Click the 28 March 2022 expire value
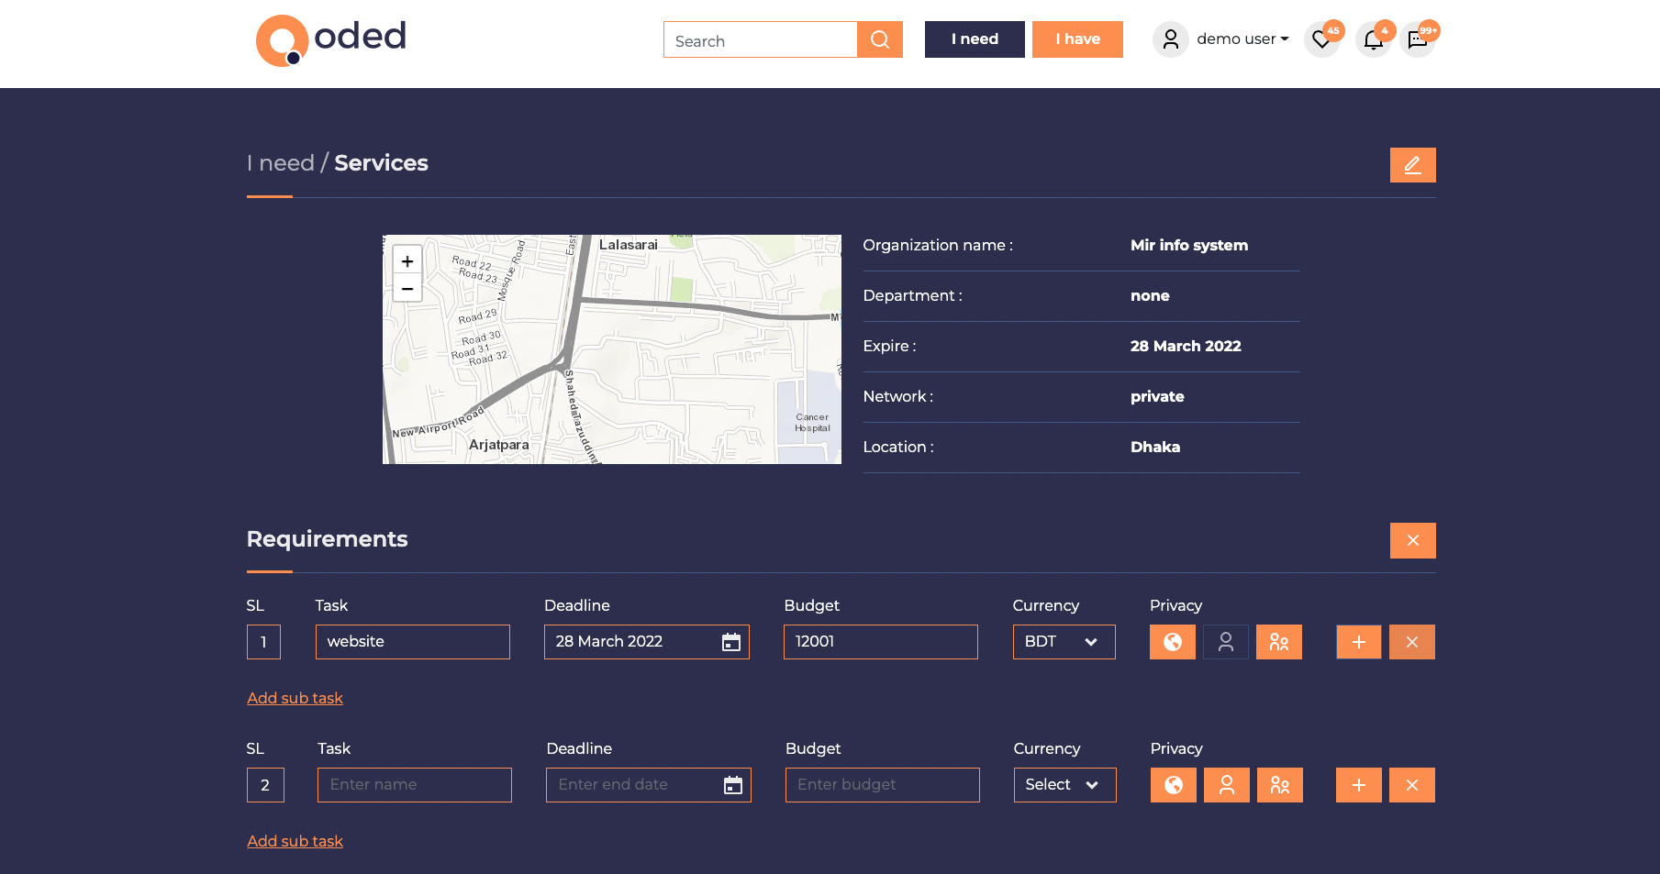 [1186, 346]
